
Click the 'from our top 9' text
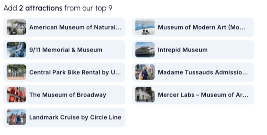tap(88, 8)
